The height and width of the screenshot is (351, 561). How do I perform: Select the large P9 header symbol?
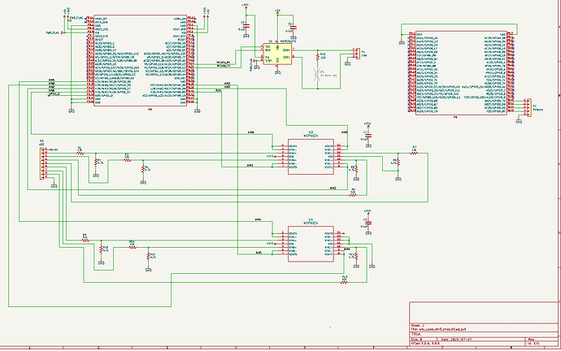coord(461,72)
